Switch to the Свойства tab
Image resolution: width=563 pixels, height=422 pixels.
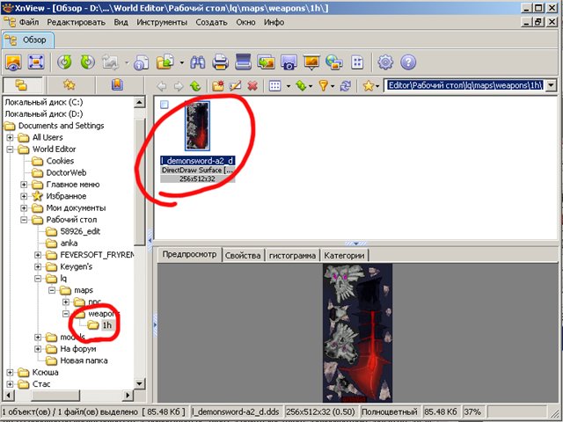tap(243, 256)
